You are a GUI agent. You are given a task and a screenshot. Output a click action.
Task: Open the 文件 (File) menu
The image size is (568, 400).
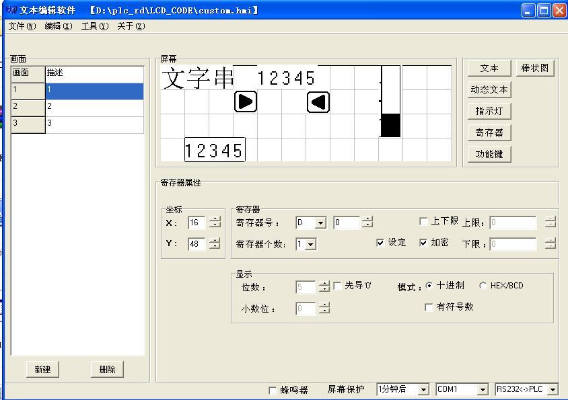click(x=20, y=25)
